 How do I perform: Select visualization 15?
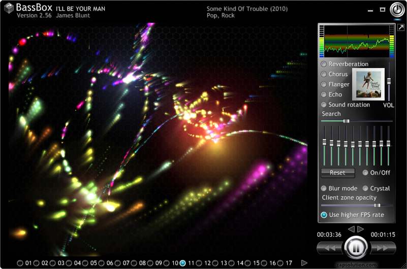pyautogui.click(x=247, y=263)
